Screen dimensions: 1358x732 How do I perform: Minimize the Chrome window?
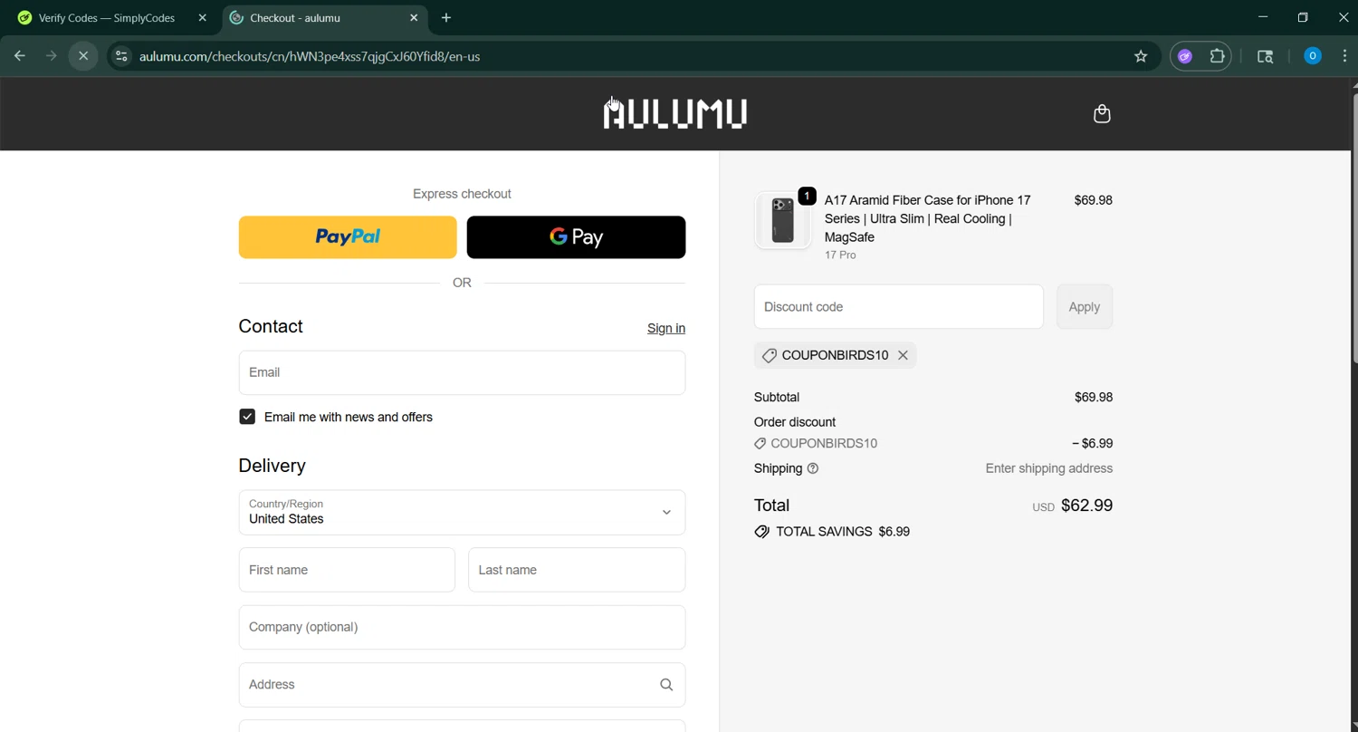(x=1263, y=17)
